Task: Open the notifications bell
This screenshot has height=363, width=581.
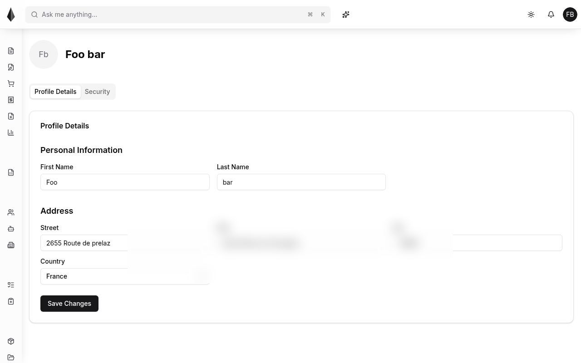Action: coord(551,15)
